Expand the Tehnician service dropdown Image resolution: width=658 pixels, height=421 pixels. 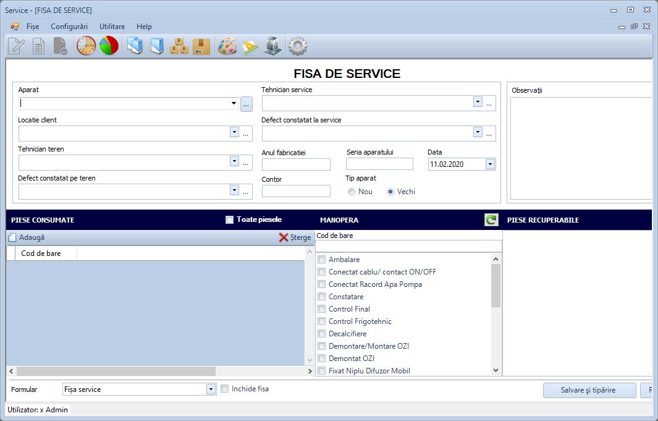[478, 102]
